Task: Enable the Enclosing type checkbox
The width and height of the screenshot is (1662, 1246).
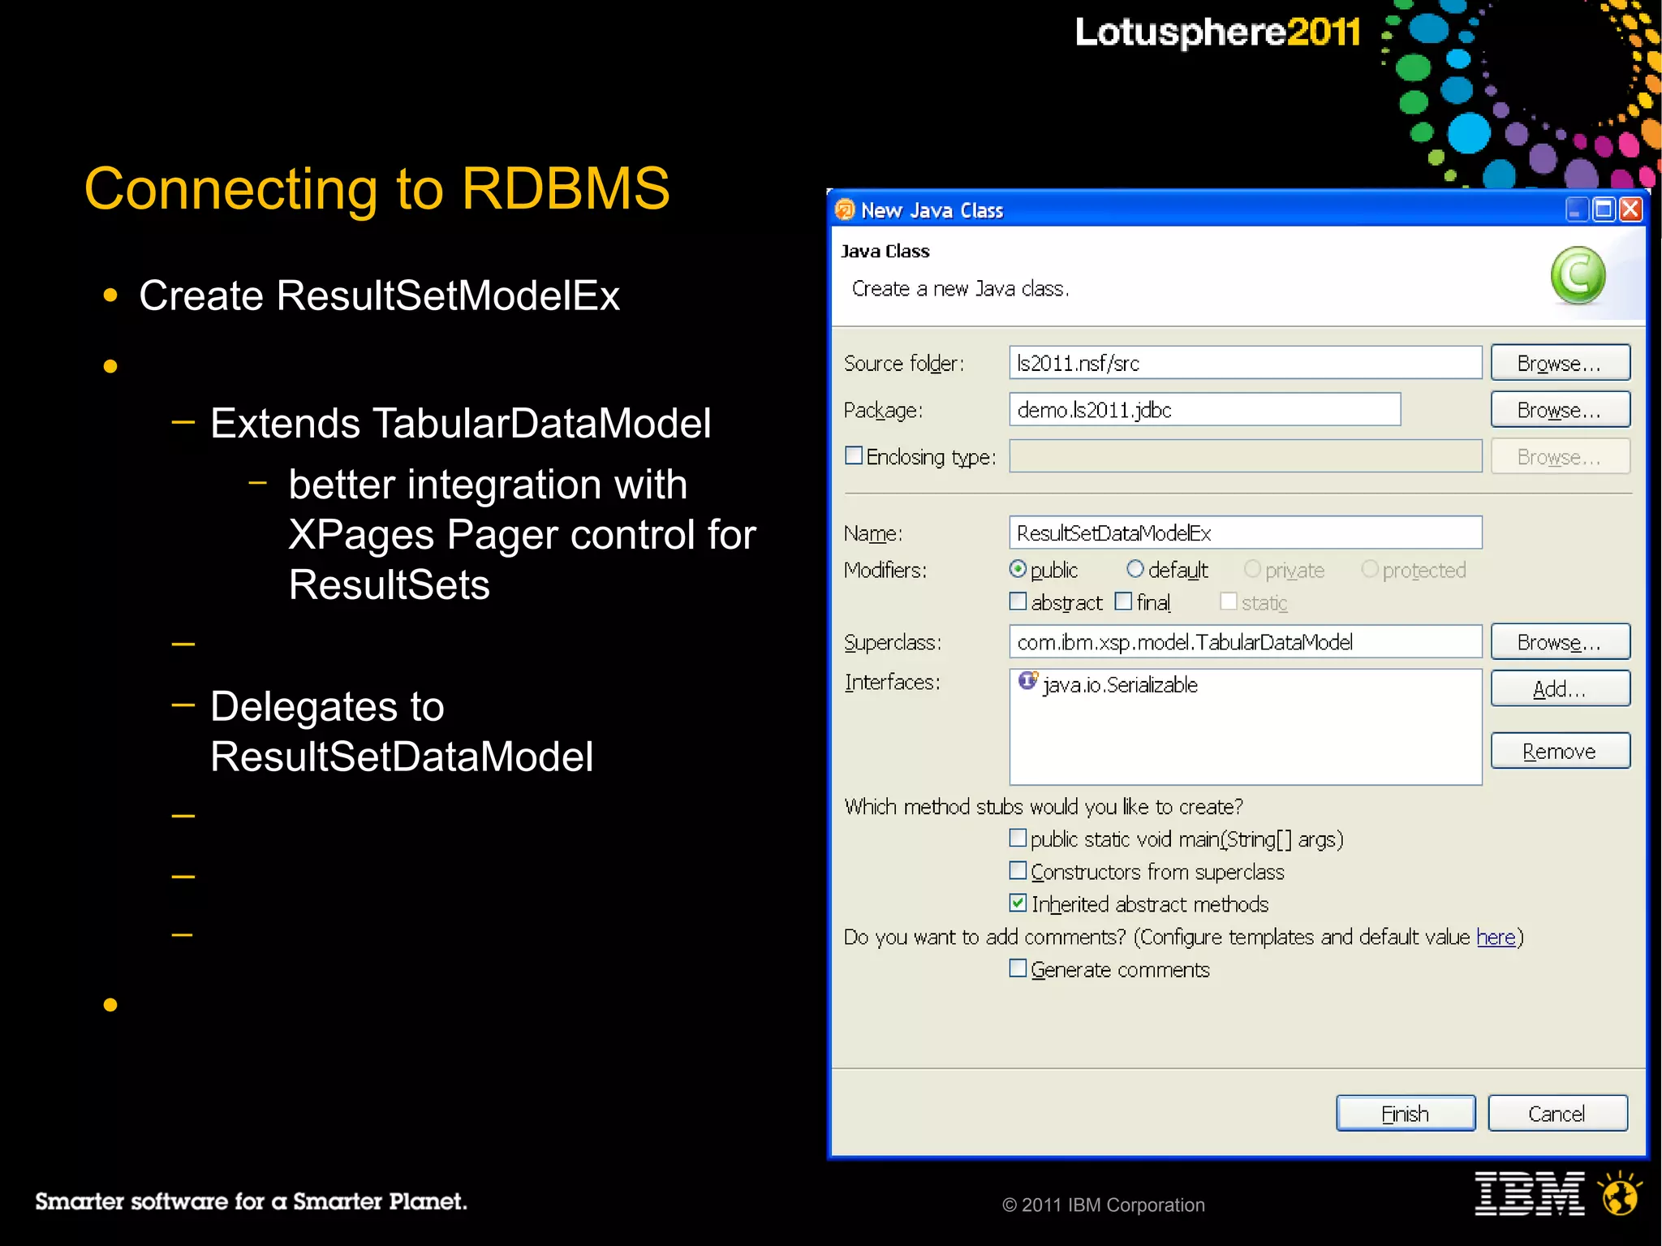Action: pos(854,455)
